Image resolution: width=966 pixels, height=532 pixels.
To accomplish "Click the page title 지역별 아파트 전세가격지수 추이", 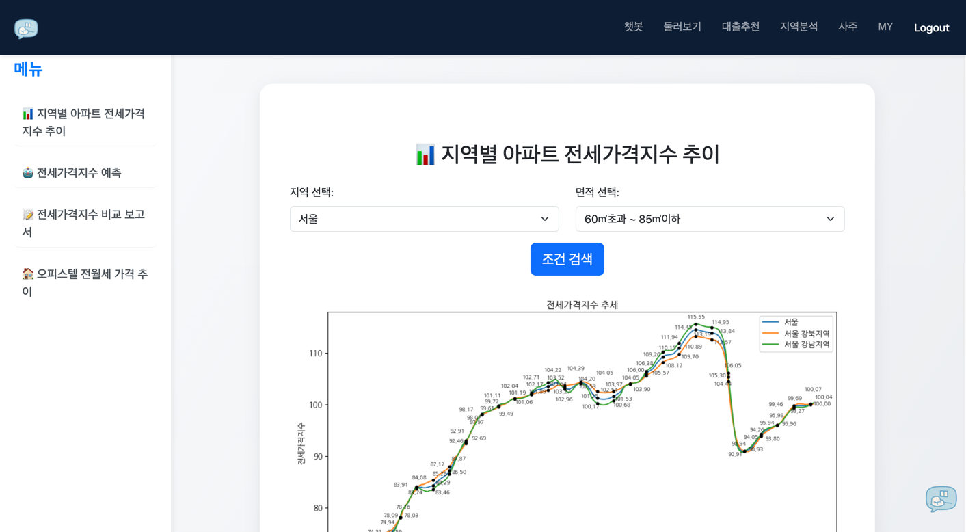I will 567,154.
